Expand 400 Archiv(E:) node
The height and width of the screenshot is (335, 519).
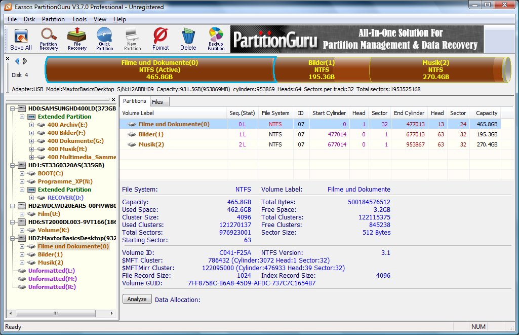click(x=31, y=125)
